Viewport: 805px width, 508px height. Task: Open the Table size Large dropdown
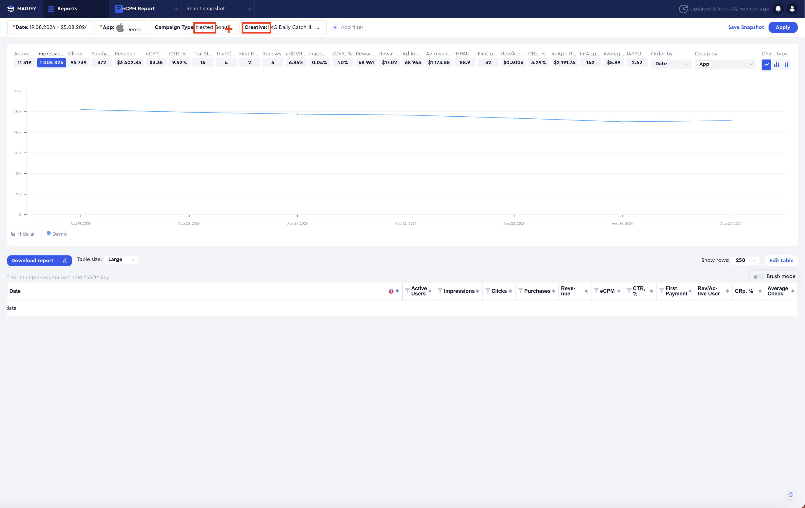tap(121, 260)
